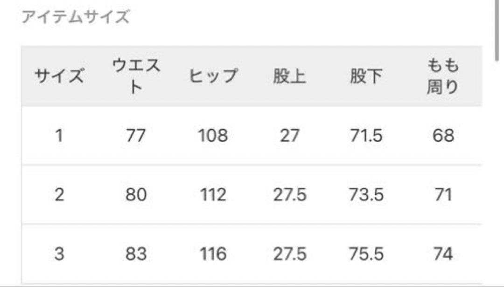Click the 股下 column header
The width and height of the screenshot is (504, 287).
pyautogui.click(x=366, y=76)
